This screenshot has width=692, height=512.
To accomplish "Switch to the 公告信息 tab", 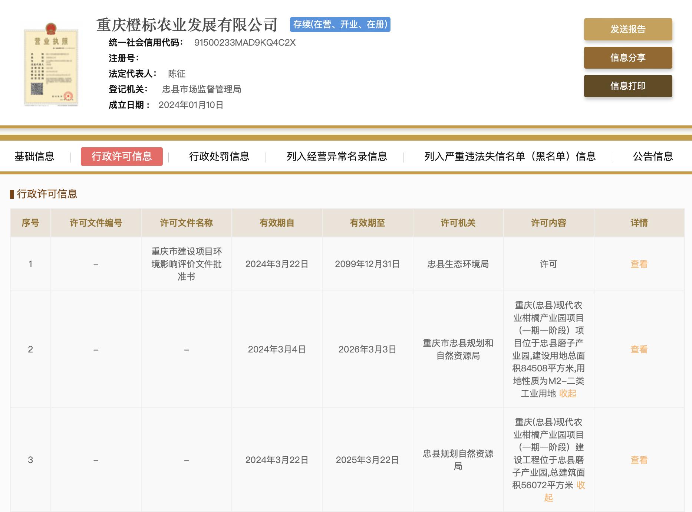I will [653, 157].
